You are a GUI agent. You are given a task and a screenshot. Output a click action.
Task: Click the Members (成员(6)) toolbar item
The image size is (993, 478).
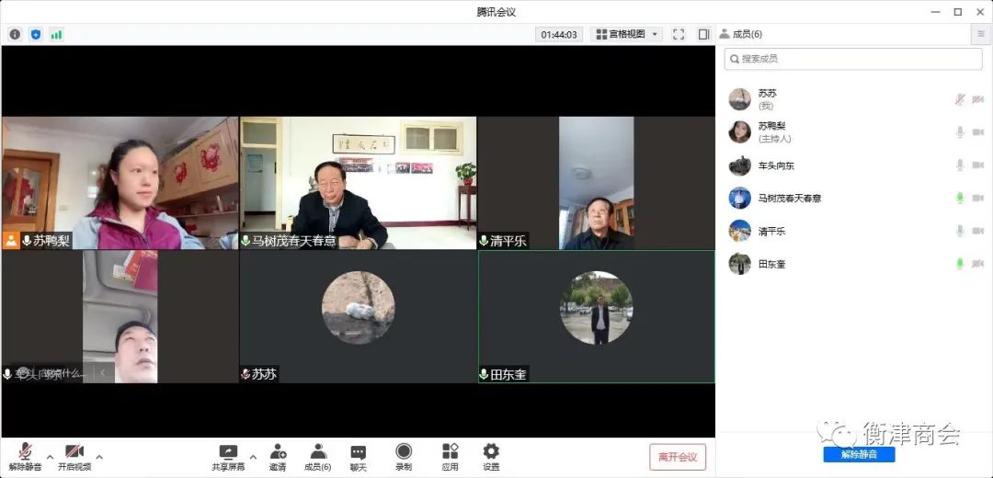318,456
